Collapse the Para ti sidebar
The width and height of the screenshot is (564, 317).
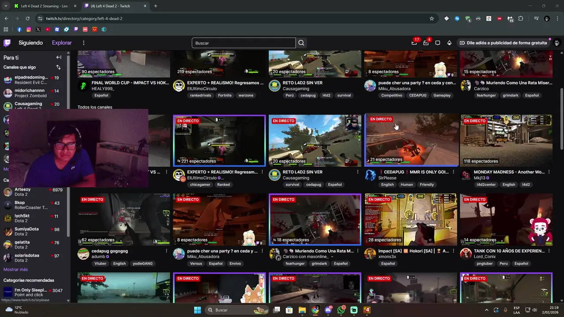[59, 57]
